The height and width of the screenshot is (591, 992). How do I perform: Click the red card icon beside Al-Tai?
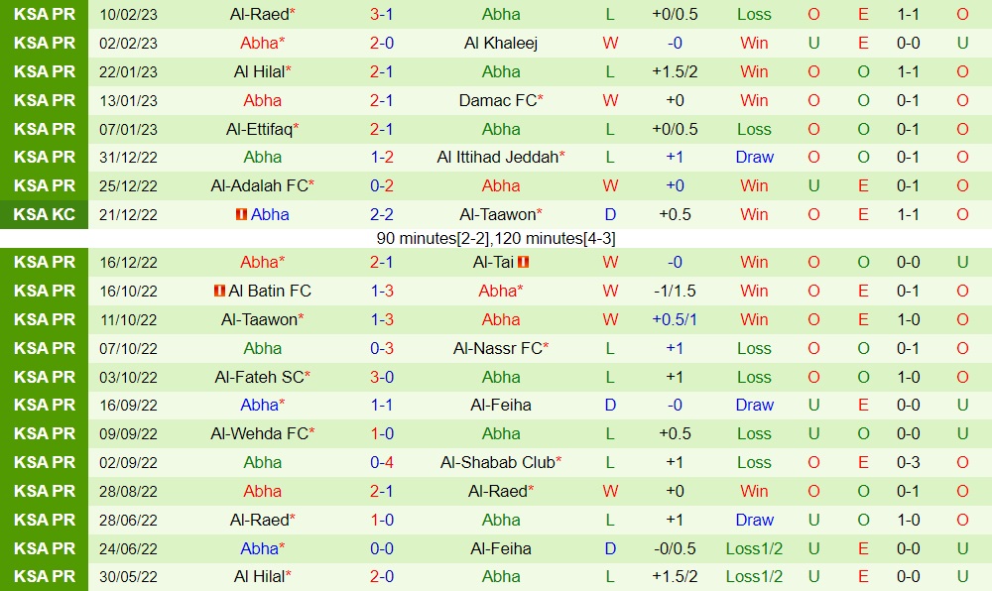coord(523,262)
